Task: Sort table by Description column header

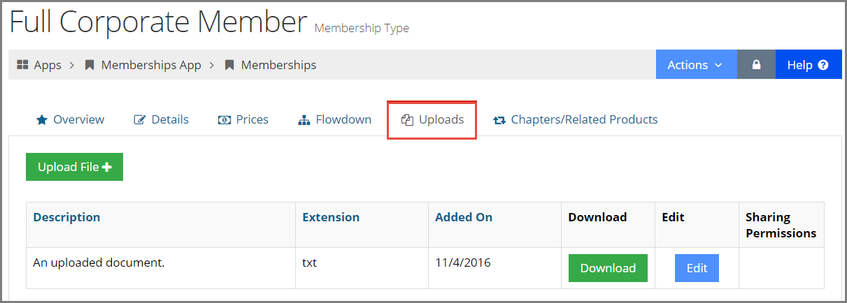Action: 66,217
